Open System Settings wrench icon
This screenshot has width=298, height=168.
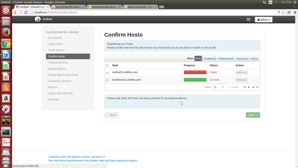[6, 110]
